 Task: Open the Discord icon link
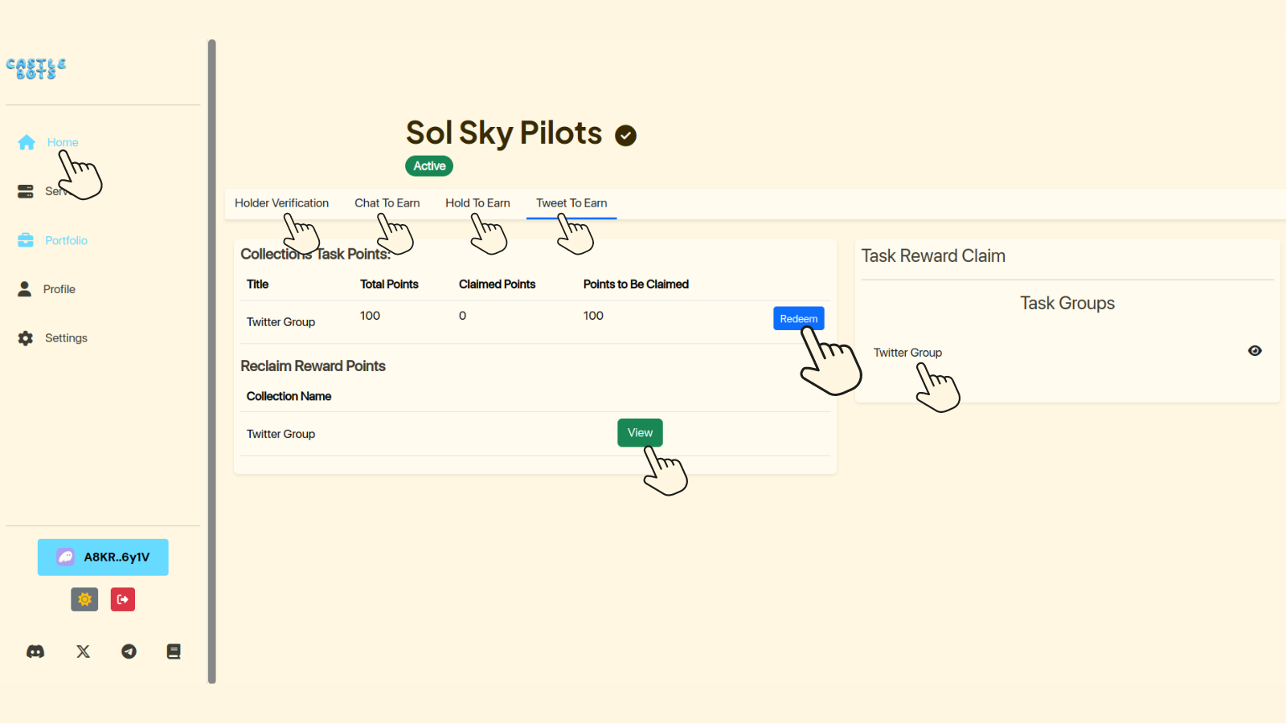tap(35, 652)
